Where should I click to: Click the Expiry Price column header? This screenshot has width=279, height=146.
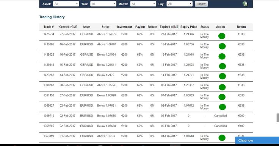[x=189, y=26]
